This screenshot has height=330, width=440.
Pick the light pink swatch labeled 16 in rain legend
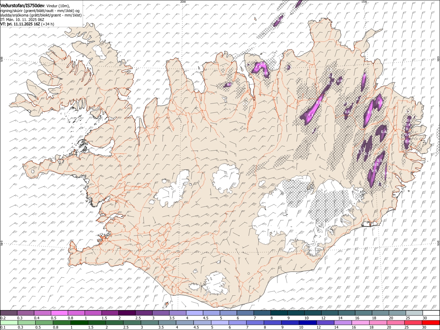(x=361, y=322)
